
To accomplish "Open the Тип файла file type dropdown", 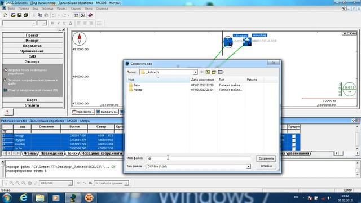I will tap(248, 166).
